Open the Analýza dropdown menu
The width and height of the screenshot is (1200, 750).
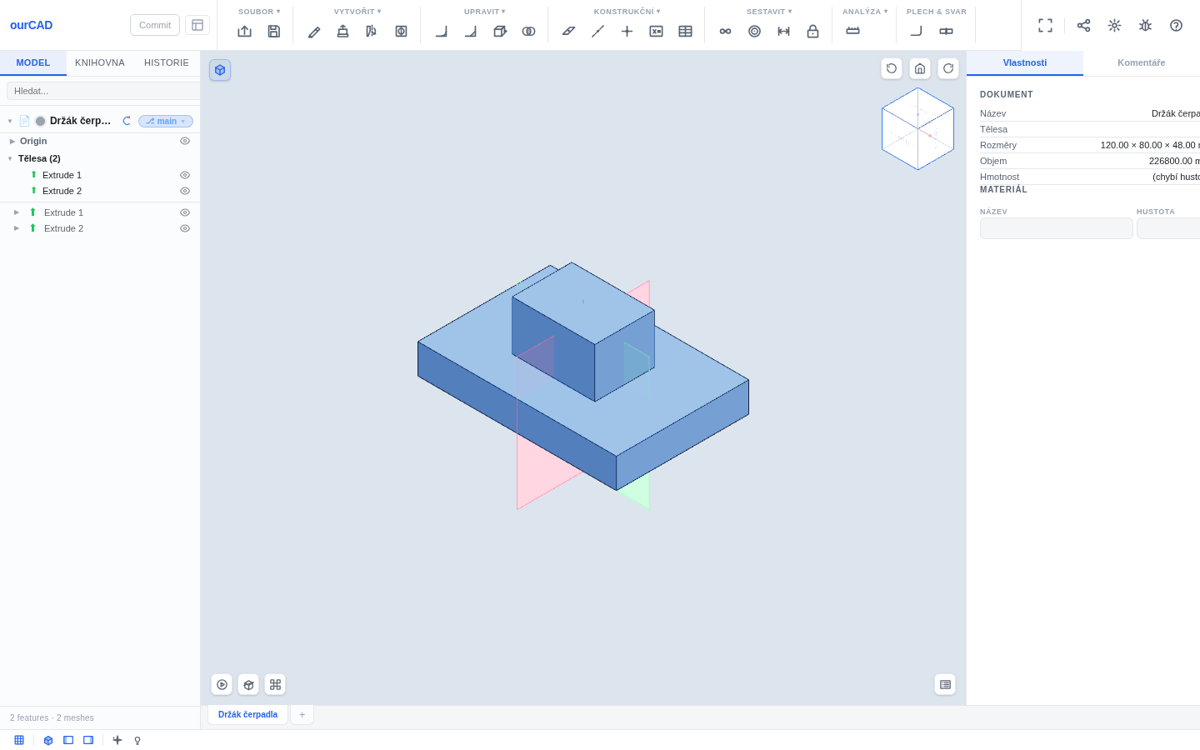click(x=865, y=12)
